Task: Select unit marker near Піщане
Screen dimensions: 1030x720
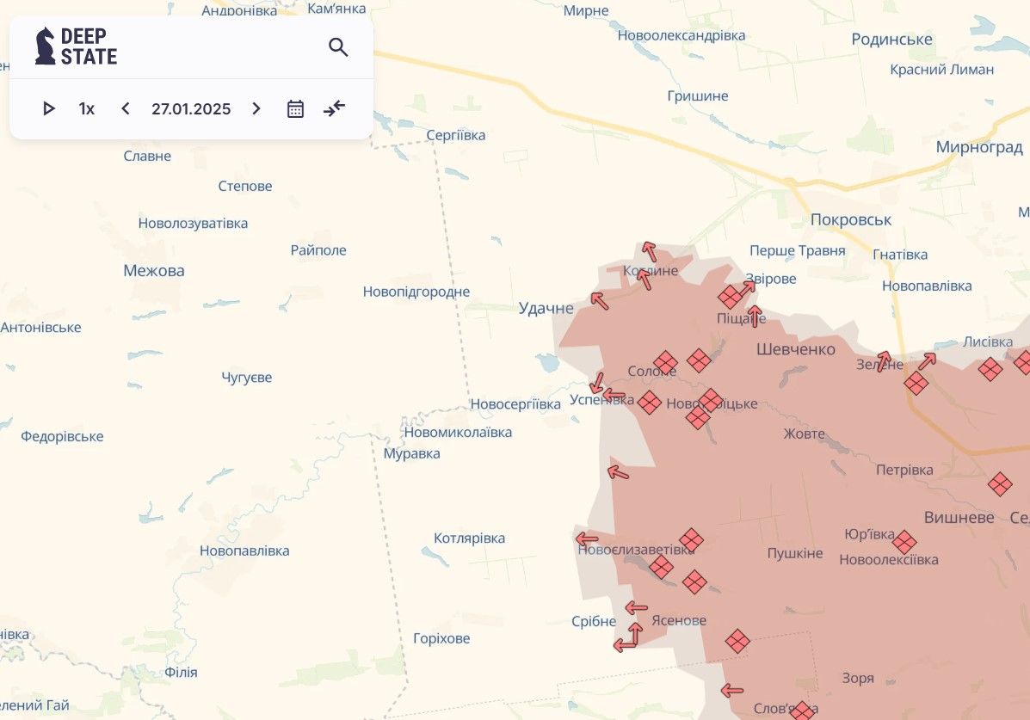Action: pyautogui.click(x=730, y=297)
